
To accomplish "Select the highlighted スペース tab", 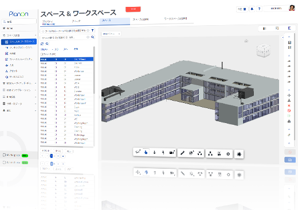I will [115, 21].
